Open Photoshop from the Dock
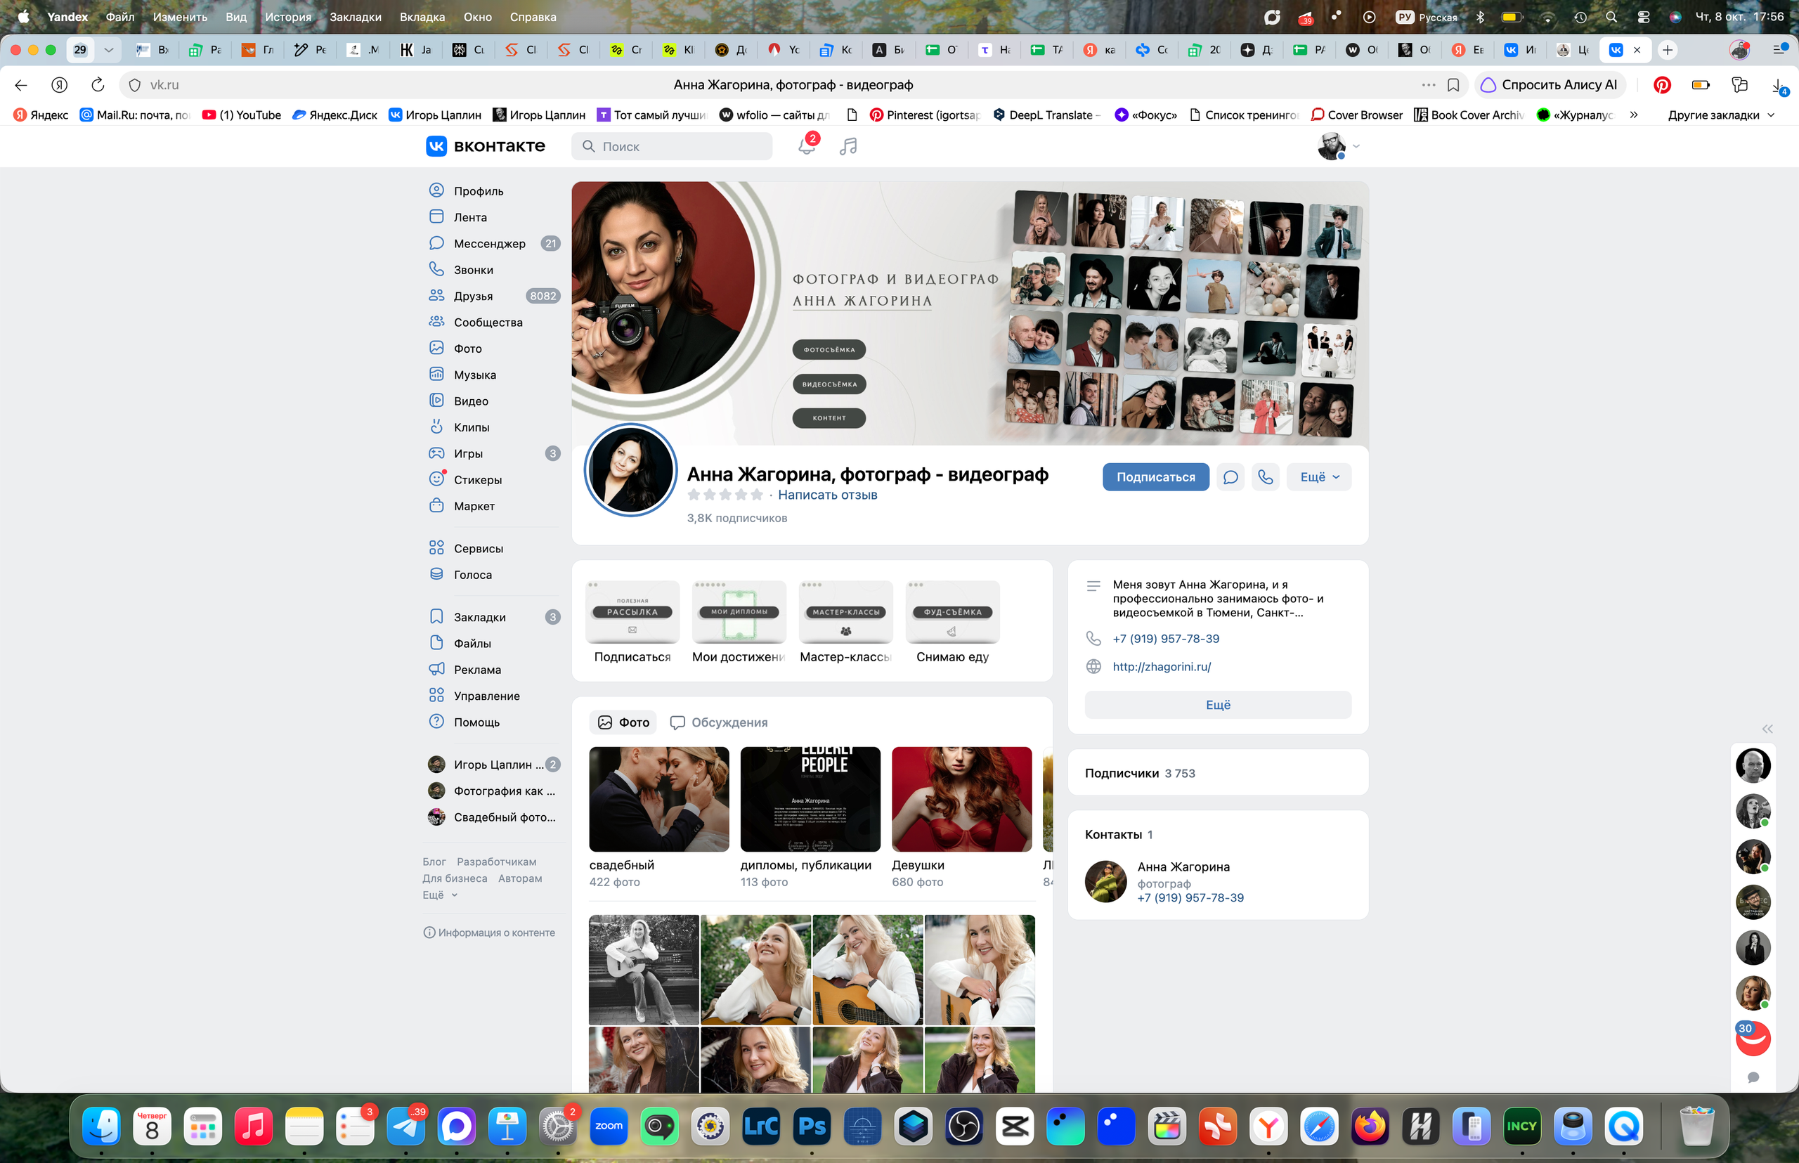This screenshot has width=1799, height=1163. 812,1126
